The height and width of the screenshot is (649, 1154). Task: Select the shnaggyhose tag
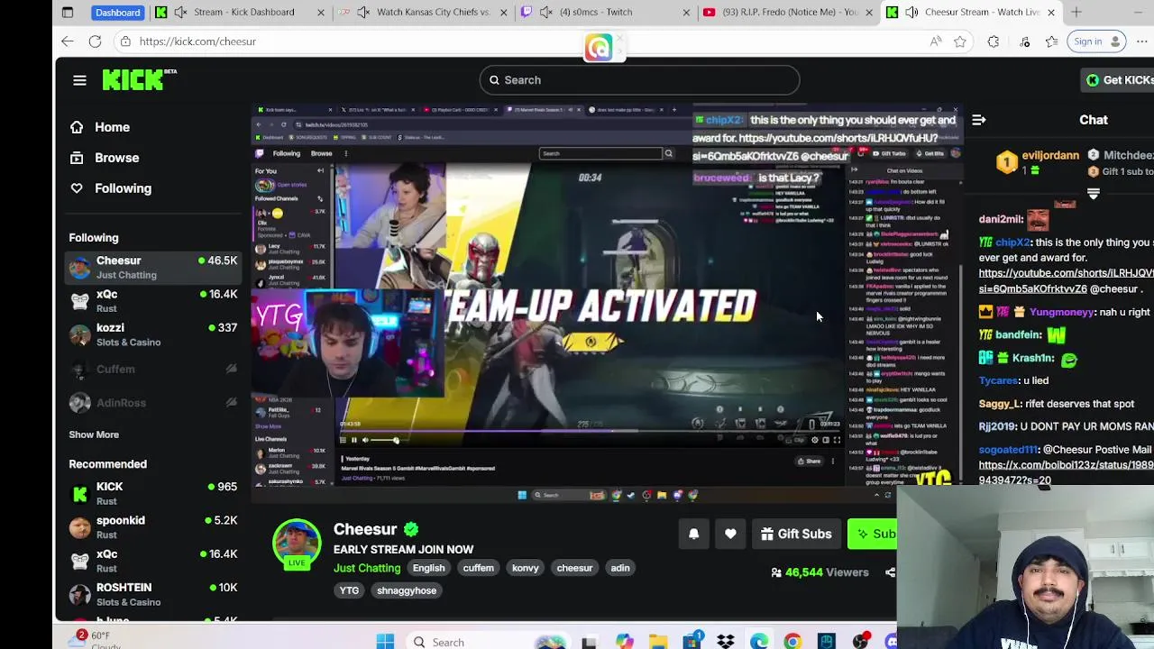(x=407, y=590)
